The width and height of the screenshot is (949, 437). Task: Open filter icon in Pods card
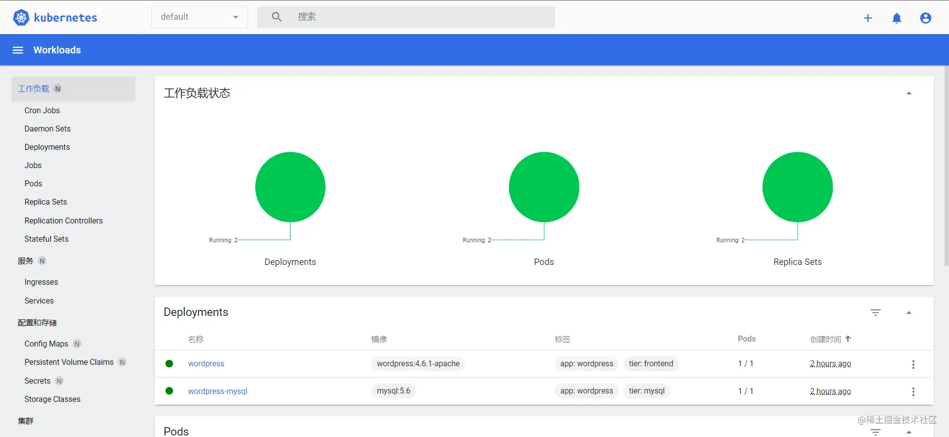875,432
